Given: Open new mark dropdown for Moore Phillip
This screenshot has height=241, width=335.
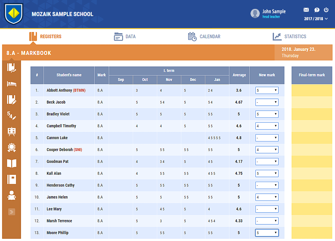Looking at the screenshot, I should point(267,233).
